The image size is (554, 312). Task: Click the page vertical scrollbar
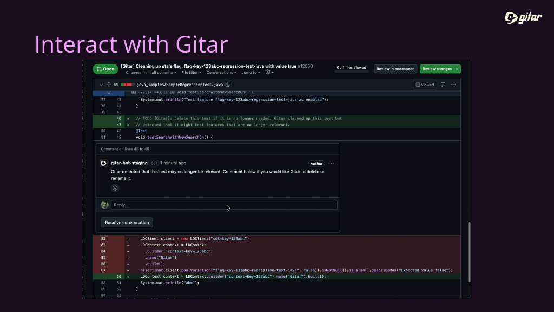click(x=469, y=252)
